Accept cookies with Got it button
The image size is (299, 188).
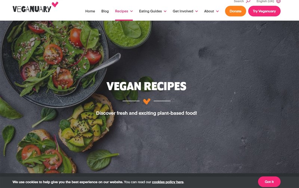click(269, 182)
